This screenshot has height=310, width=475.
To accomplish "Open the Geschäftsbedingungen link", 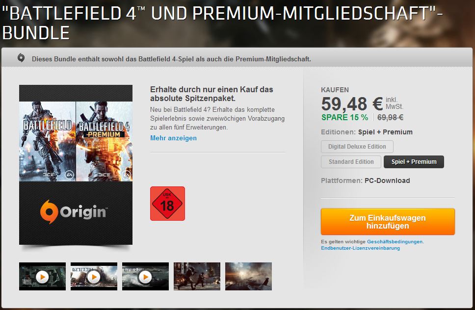I will click(x=395, y=242).
